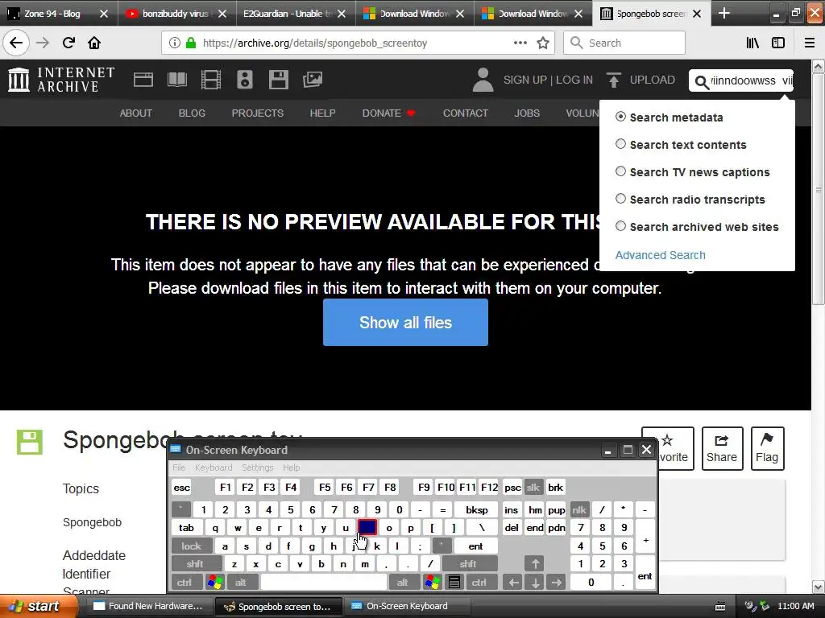
Task: Open the Firefox hamburger menu
Action: pyautogui.click(x=810, y=43)
